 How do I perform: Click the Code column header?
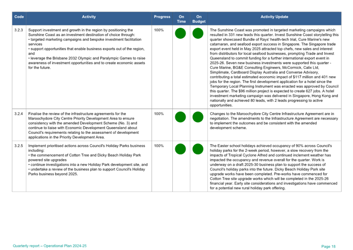pyautogui.click(x=19, y=17)
